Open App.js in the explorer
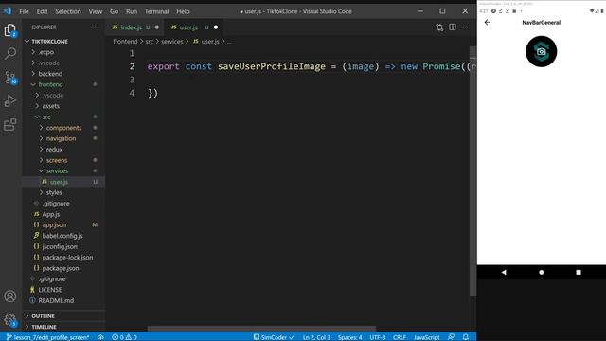This screenshot has height=341, width=606. point(50,214)
